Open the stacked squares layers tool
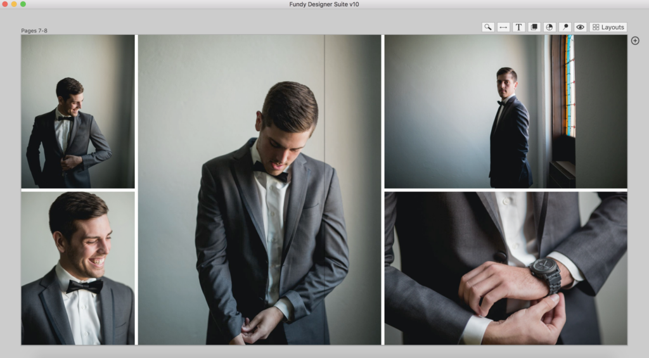649x358 pixels. (x=534, y=27)
